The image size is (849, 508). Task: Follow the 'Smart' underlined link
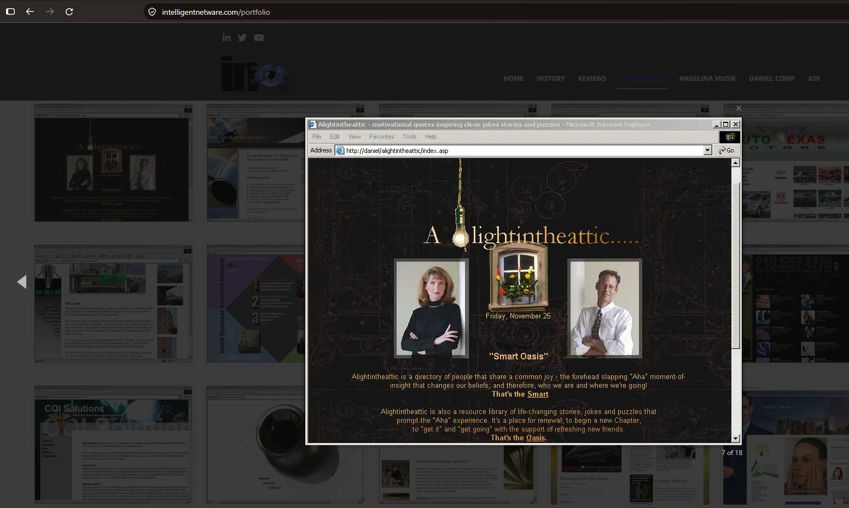538,394
